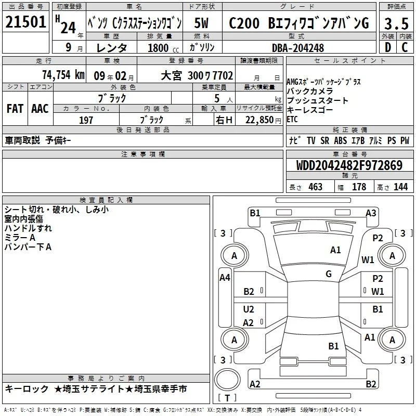Click the recycle deposit 22,850 yen cell
The width and height of the screenshot is (416, 416).
(259, 120)
